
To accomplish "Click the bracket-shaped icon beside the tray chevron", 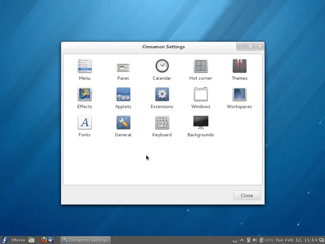I will coord(235,241).
